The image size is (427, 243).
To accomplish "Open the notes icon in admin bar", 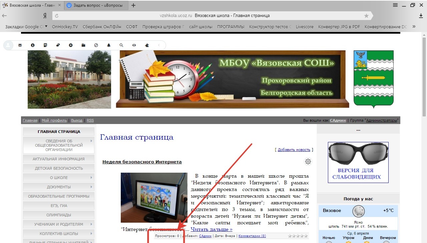I will click(x=45, y=45).
